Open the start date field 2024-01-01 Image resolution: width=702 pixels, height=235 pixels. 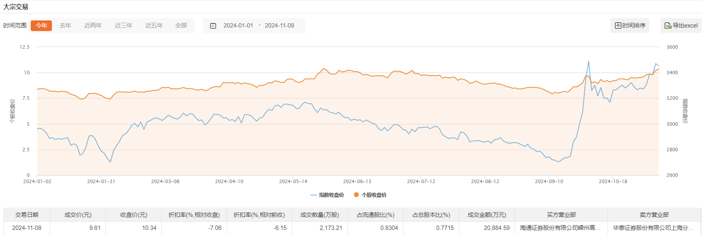(x=238, y=26)
